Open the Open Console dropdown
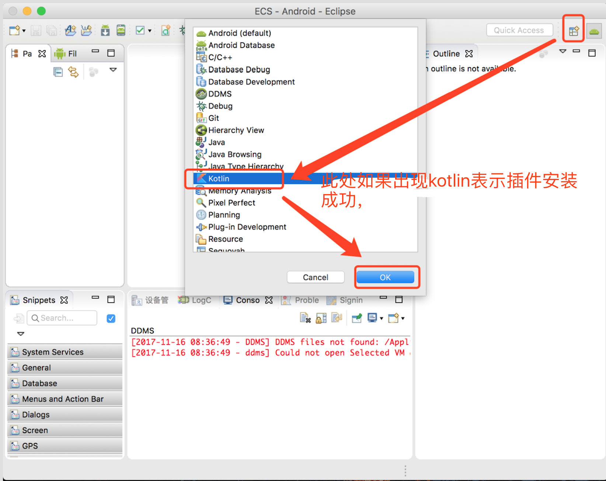 click(x=403, y=318)
